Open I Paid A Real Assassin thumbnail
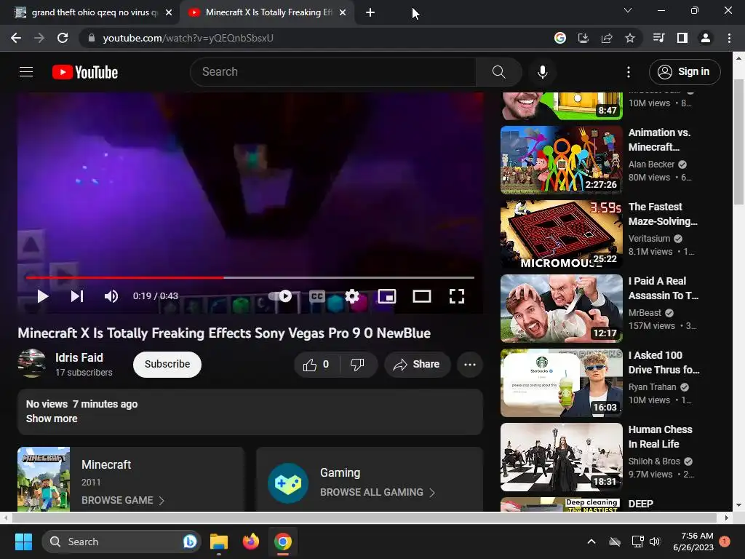Viewport: 745px width, 559px height. [x=562, y=309]
